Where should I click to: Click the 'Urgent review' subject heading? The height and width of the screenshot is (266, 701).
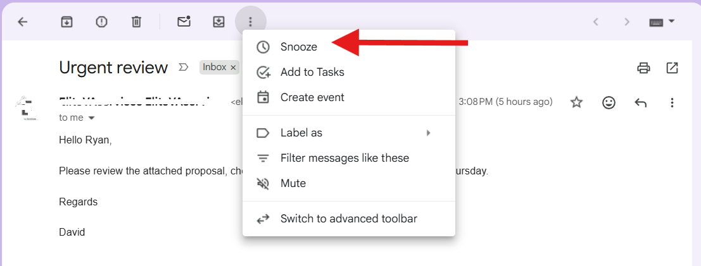click(113, 68)
